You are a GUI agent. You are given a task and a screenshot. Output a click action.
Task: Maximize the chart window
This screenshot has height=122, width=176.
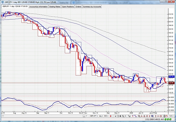(166, 2)
